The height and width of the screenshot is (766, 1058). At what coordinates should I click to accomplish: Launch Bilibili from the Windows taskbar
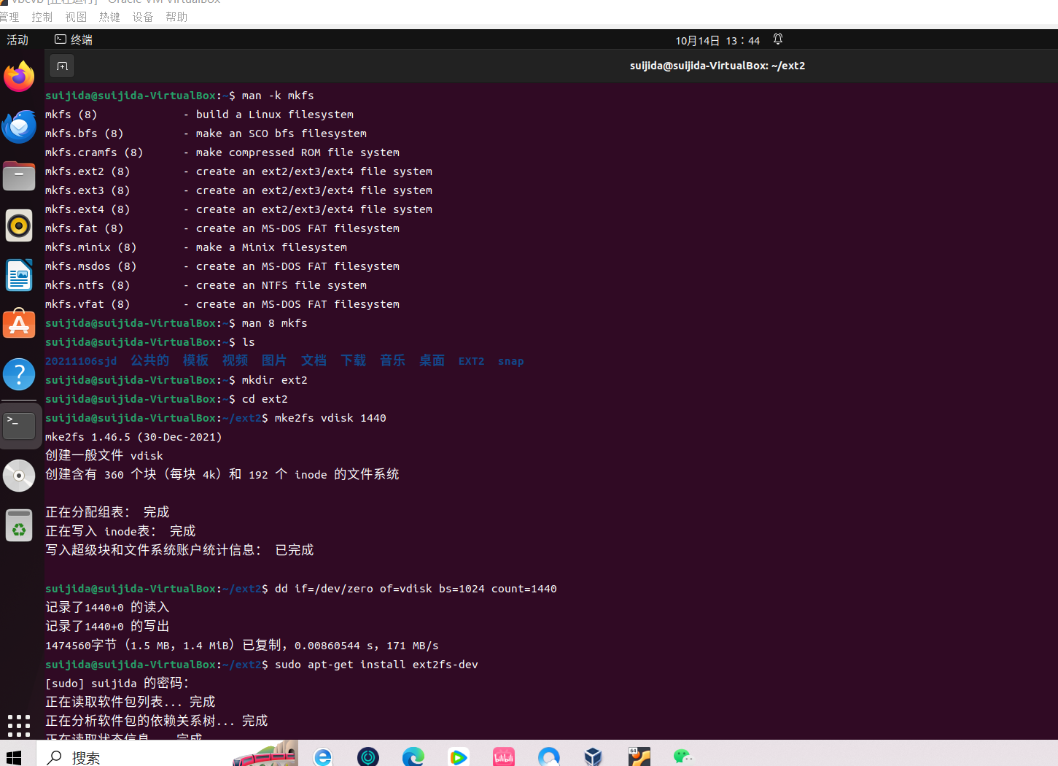(x=504, y=757)
